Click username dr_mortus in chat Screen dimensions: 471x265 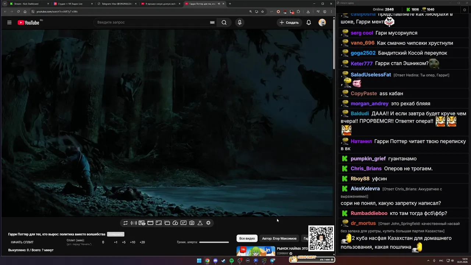[x=363, y=223]
